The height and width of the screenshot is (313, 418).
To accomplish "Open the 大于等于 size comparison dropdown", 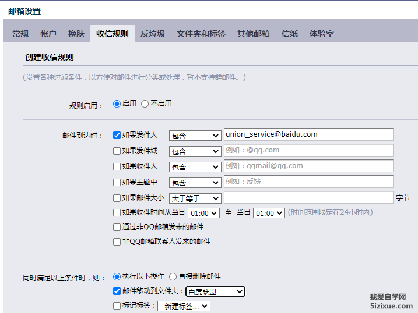I will pyautogui.click(x=195, y=198).
